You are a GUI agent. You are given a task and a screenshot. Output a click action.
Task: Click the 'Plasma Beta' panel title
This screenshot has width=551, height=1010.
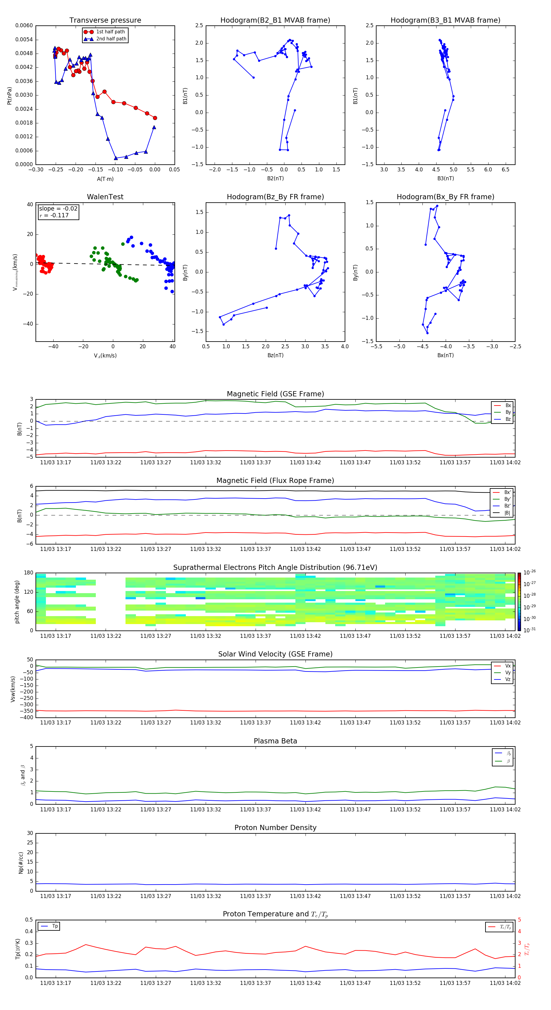275,741
